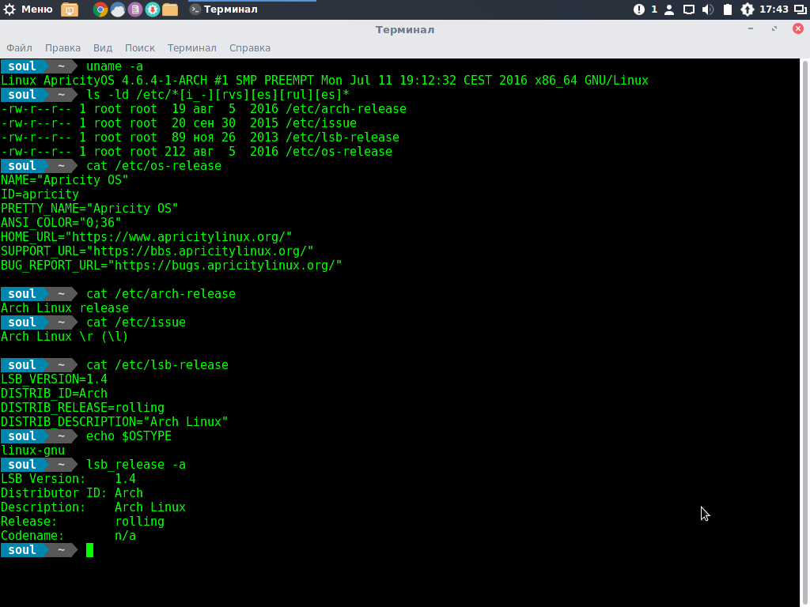810x607 pixels.
Task: Close the Терминал window with red button
Action: (798, 29)
